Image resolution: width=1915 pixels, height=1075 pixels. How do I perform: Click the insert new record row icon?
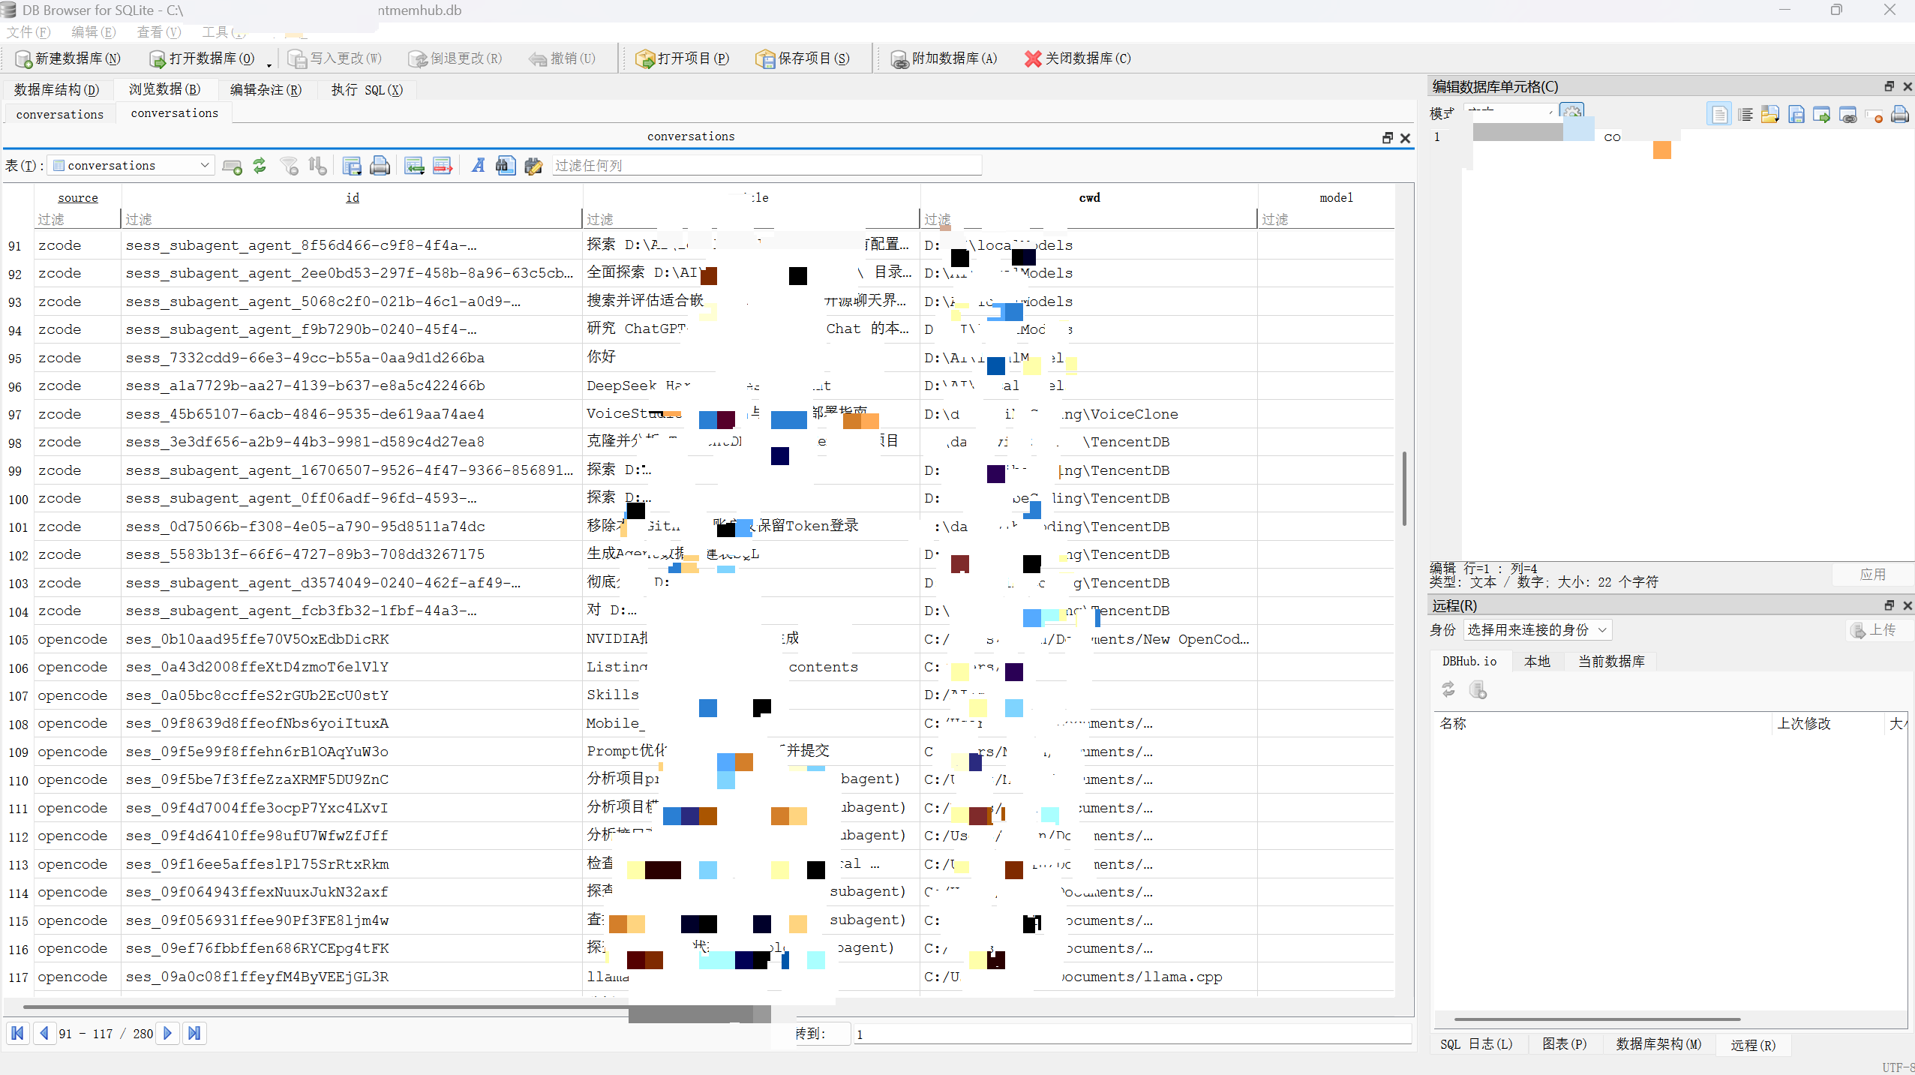[x=414, y=166]
